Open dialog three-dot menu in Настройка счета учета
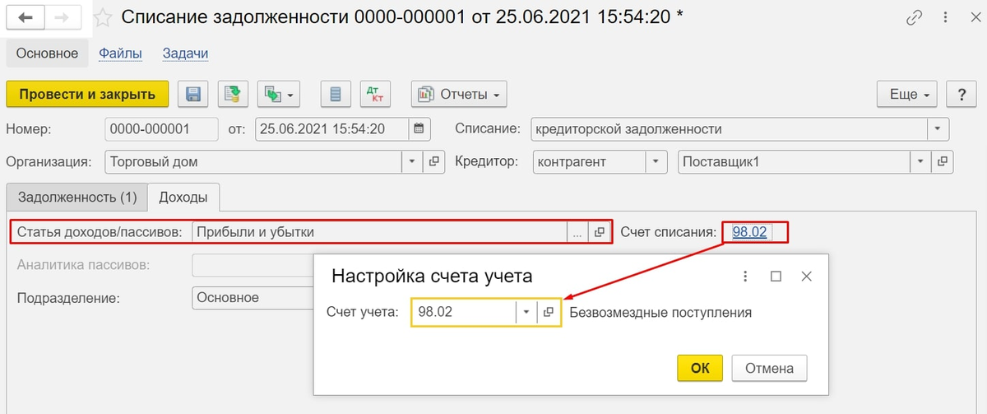 click(745, 277)
